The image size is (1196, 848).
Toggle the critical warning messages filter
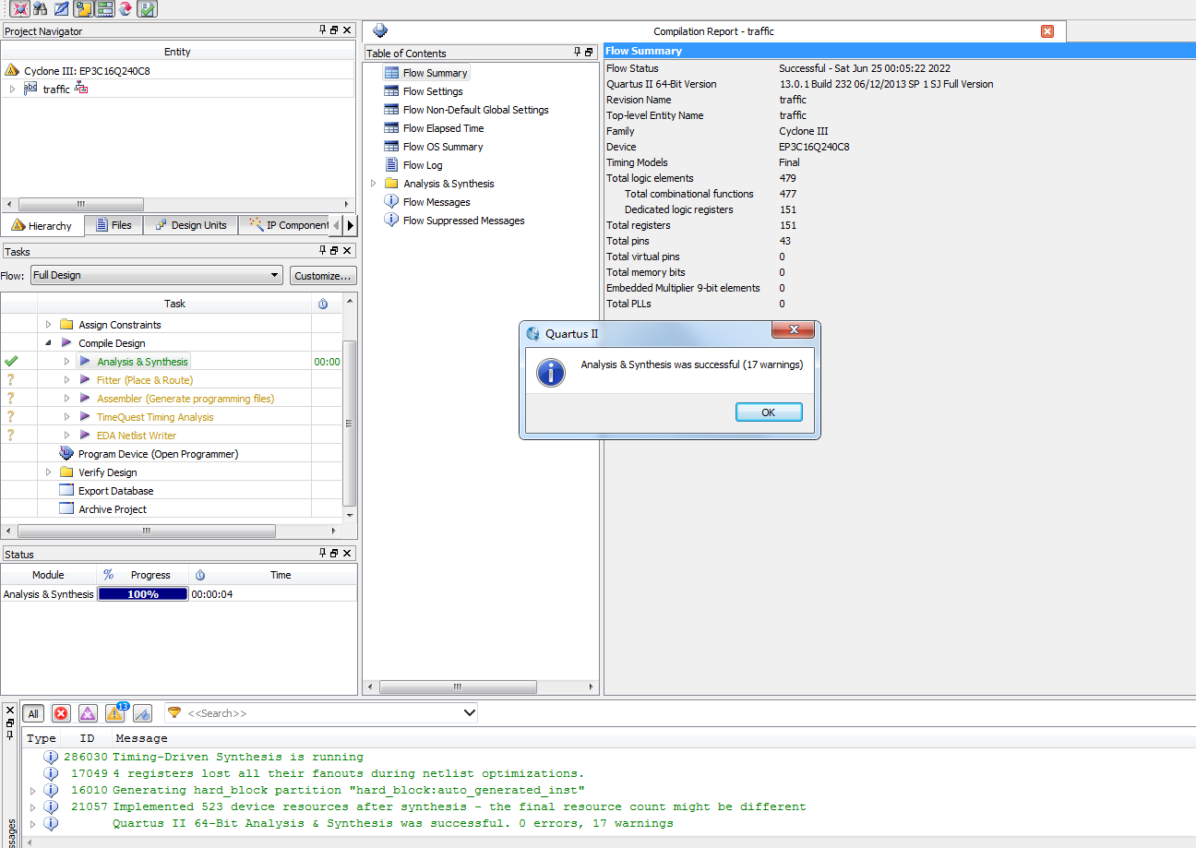[x=88, y=713]
